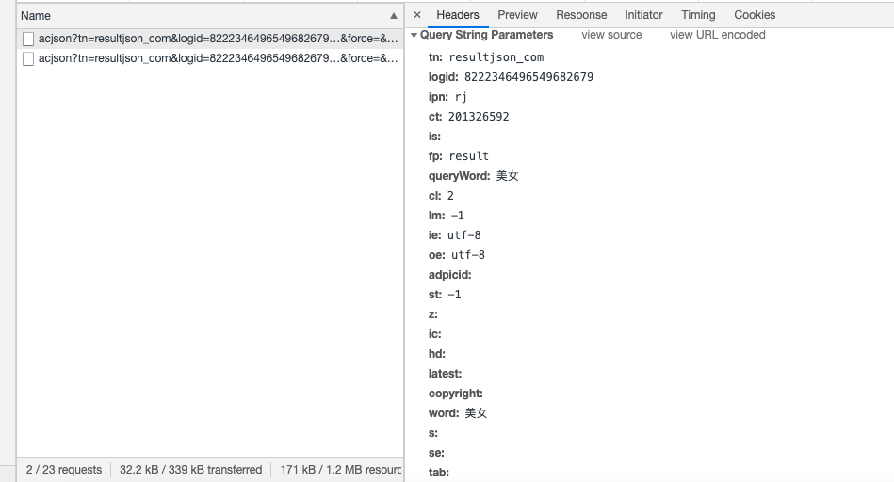Close the request details panel
The width and height of the screenshot is (894, 482).
417,15
